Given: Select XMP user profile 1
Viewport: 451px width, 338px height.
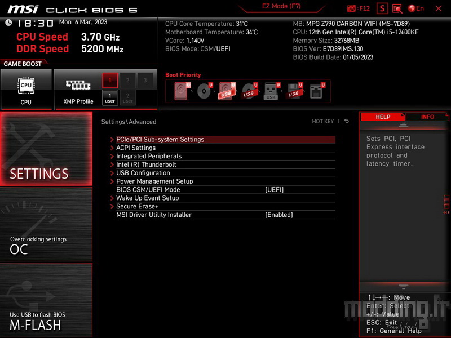Looking at the screenshot, I should click(x=110, y=97).
